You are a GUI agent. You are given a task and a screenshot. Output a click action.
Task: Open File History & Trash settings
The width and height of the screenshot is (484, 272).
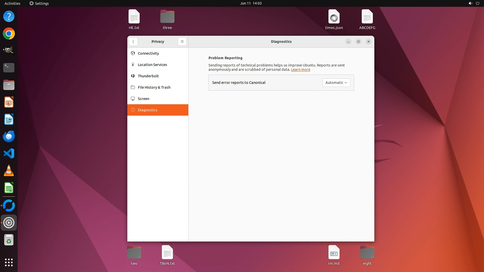click(154, 87)
